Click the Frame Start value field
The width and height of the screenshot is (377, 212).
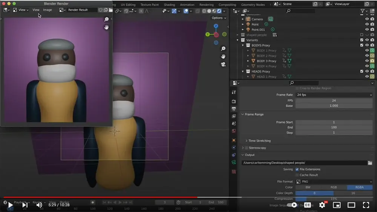[x=334, y=122]
